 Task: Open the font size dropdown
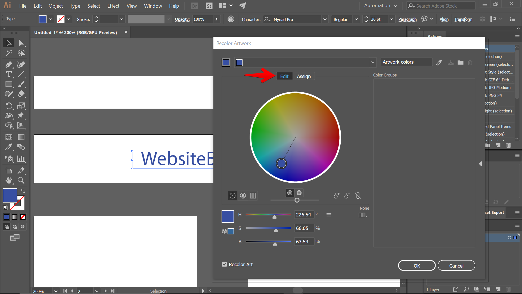point(391,19)
